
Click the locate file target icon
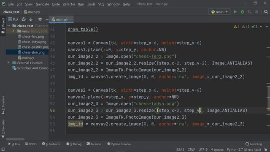coord(24,19)
